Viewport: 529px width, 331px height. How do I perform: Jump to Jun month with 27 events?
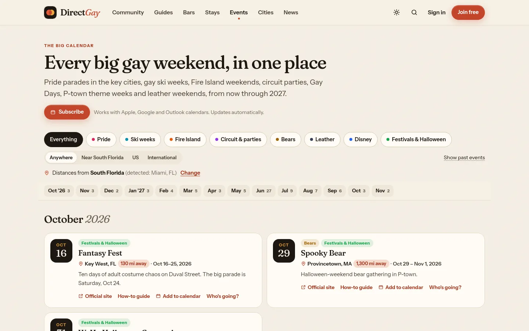[x=264, y=191]
